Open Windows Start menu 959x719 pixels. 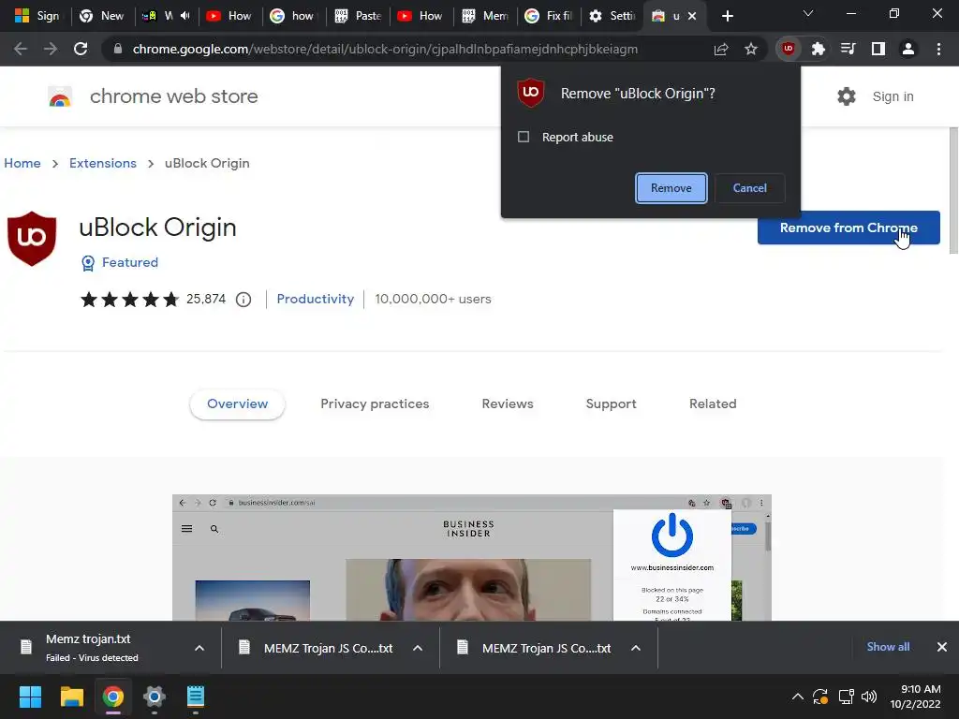click(x=30, y=697)
